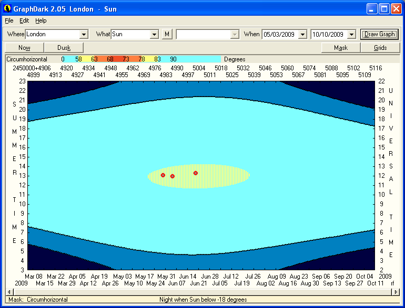Open the What object dropdown arrow
The image size is (405, 308).
click(154, 35)
